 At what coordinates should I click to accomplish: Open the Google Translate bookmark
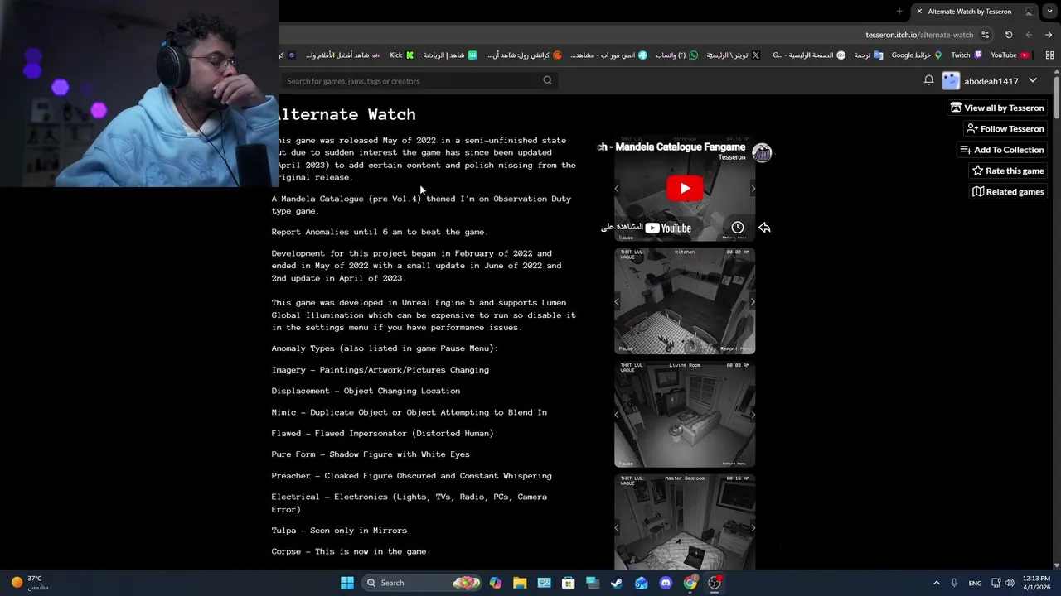pyautogui.click(x=869, y=55)
